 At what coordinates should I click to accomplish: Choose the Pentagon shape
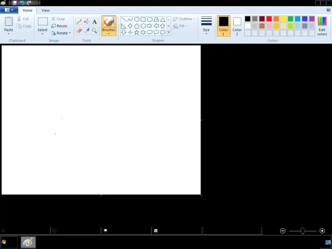tap(137, 26)
